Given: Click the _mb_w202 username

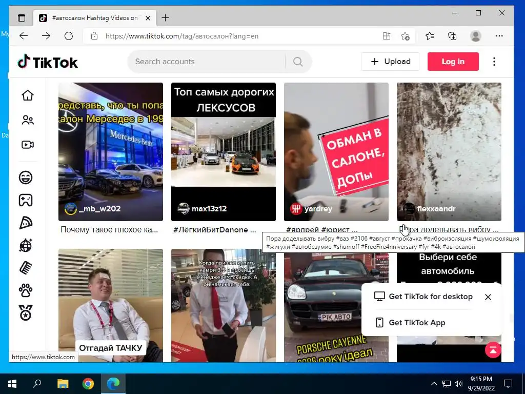Looking at the screenshot, I should pos(99,209).
